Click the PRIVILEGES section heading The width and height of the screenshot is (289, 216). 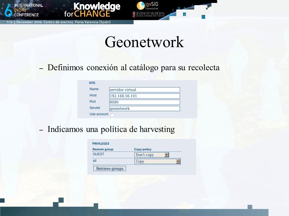tap(101, 144)
